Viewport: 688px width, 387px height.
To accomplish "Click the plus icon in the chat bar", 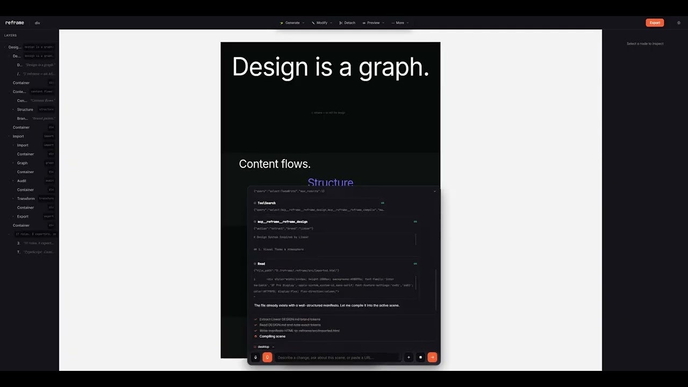I will pos(408,357).
